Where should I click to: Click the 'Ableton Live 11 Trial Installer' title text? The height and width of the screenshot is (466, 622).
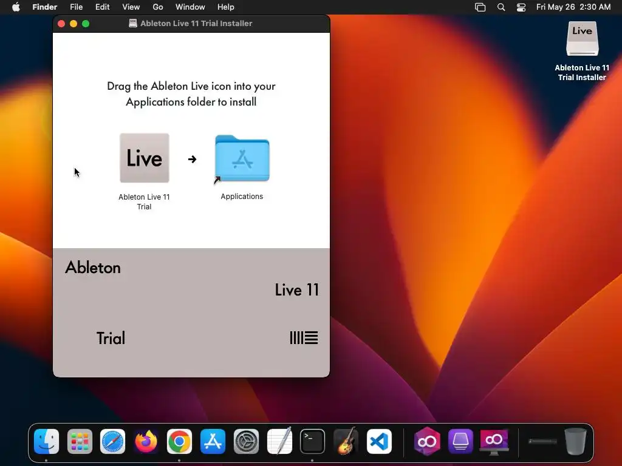pyautogui.click(x=196, y=24)
